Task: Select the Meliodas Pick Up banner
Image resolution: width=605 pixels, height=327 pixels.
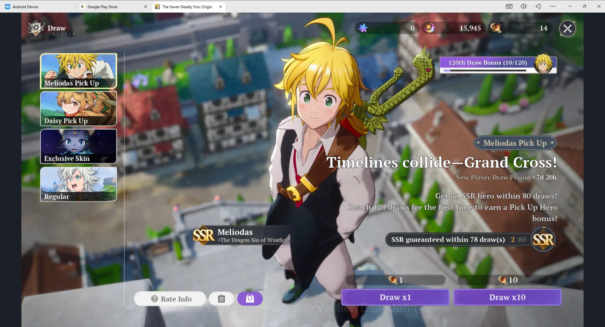Action: coord(78,71)
